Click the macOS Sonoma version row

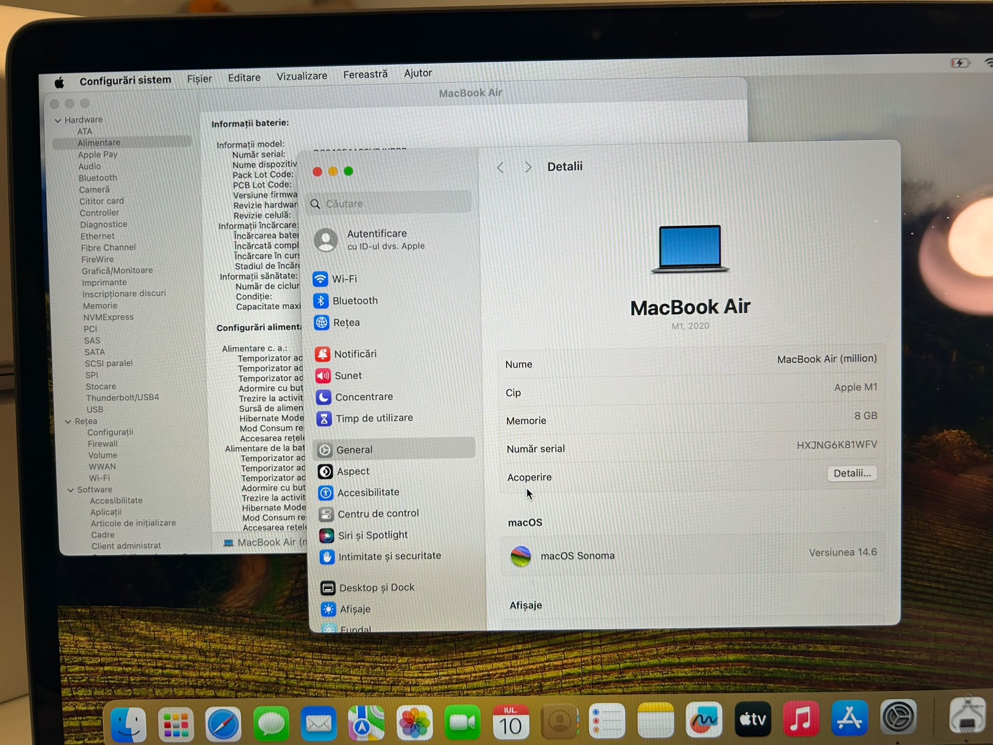click(692, 554)
